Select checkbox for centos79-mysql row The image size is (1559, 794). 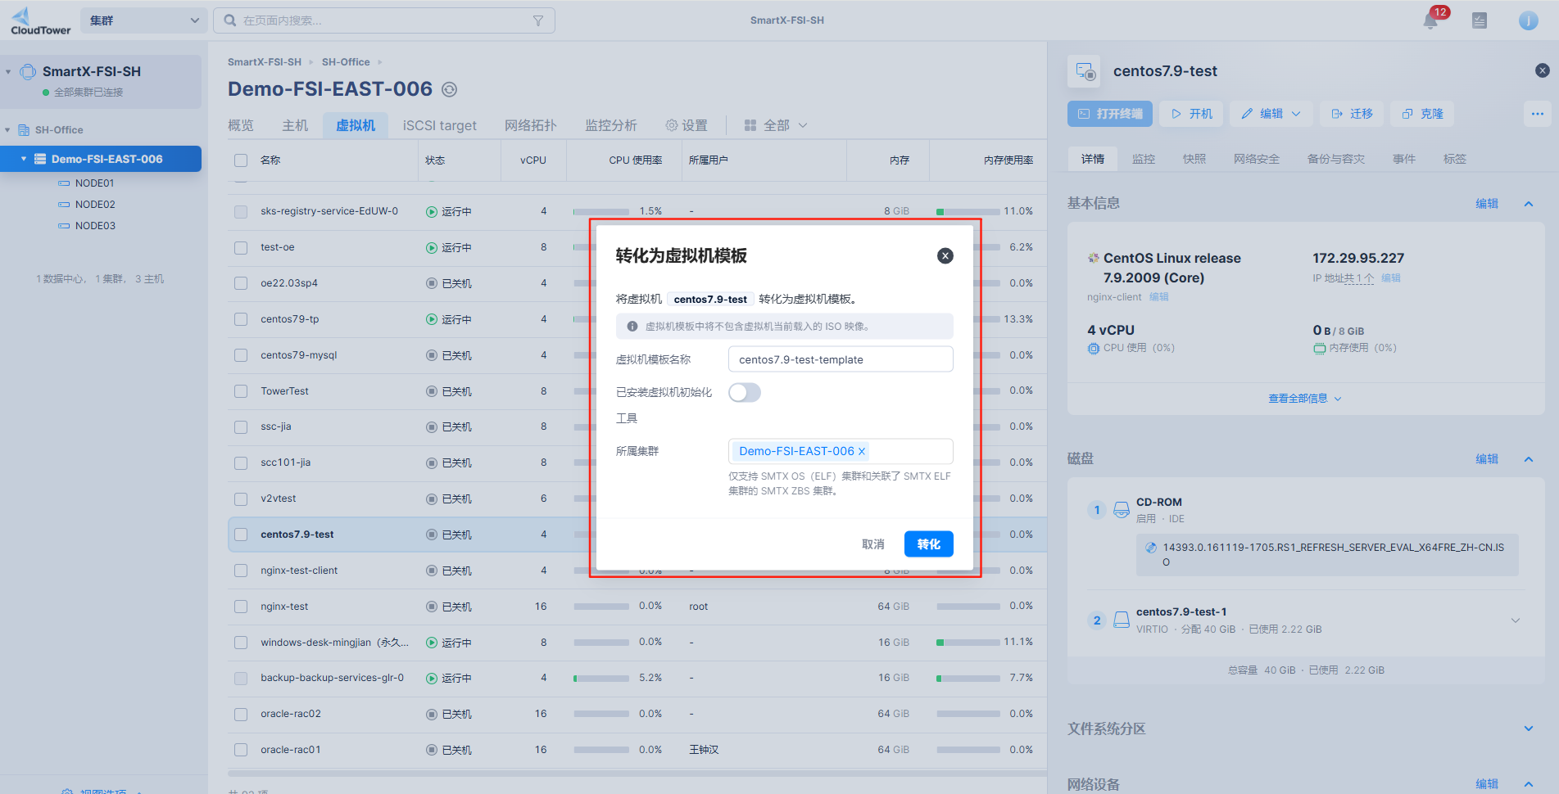pos(241,355)
